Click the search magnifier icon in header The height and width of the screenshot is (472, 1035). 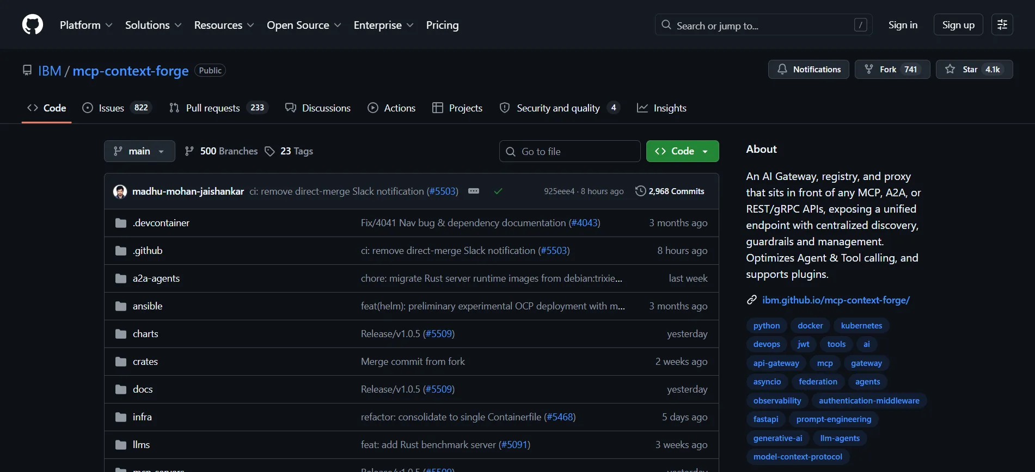tap(666, 25)
